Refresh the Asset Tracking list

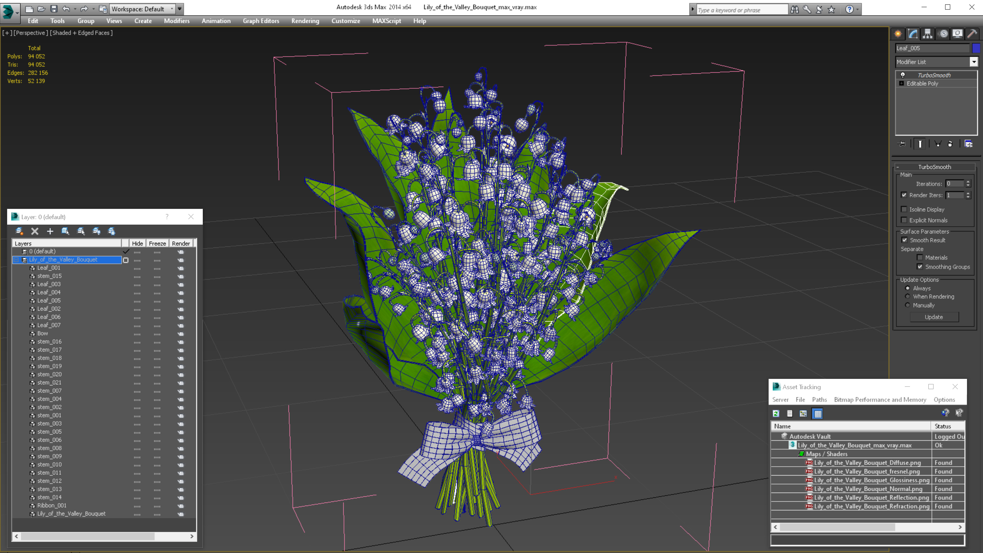[776, 413]
